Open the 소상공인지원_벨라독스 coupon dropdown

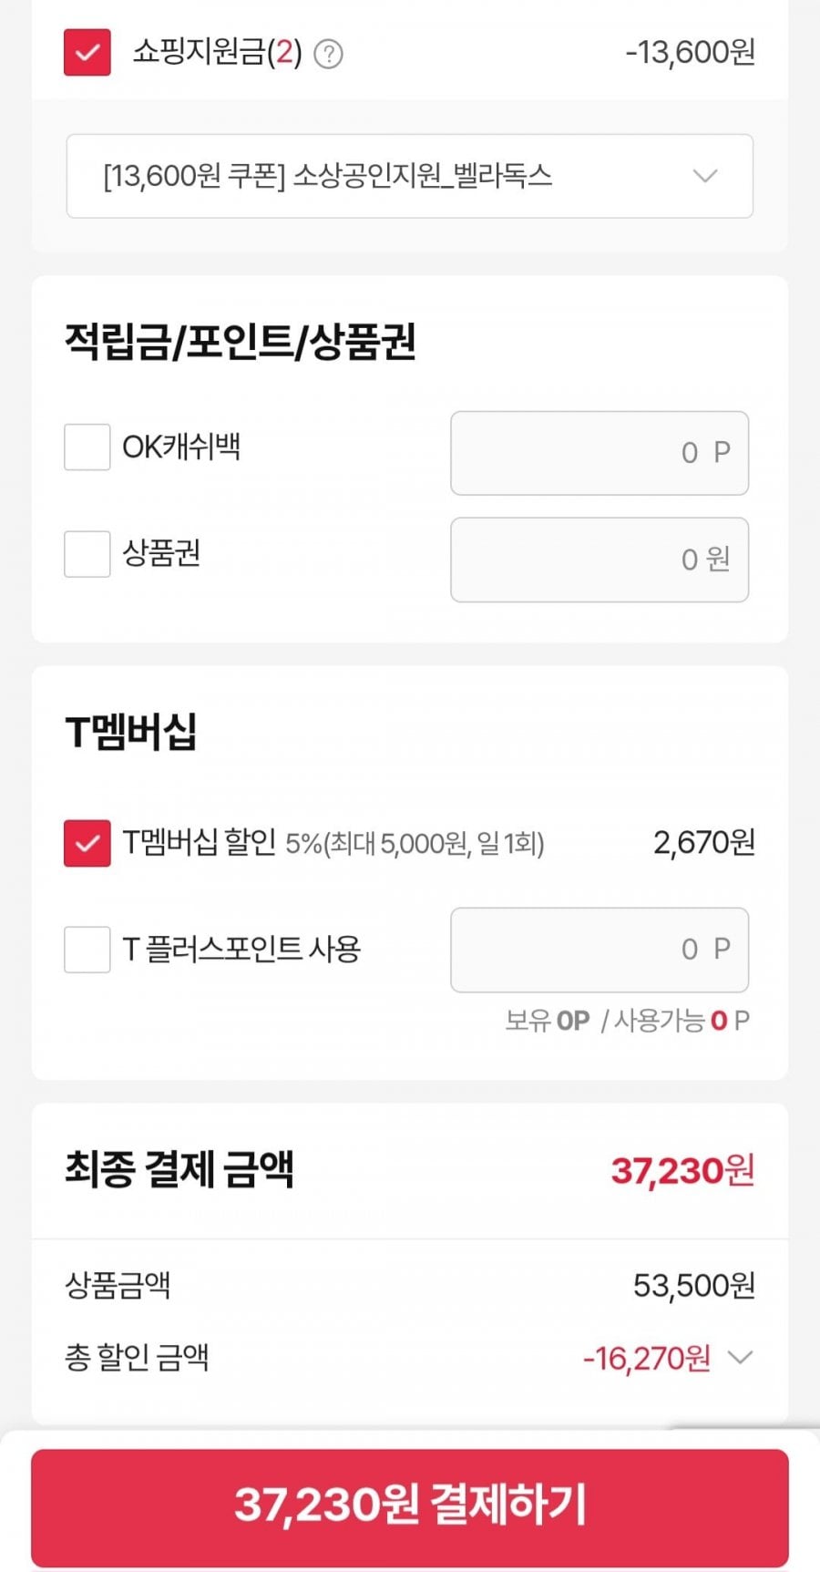coord(409,176)
